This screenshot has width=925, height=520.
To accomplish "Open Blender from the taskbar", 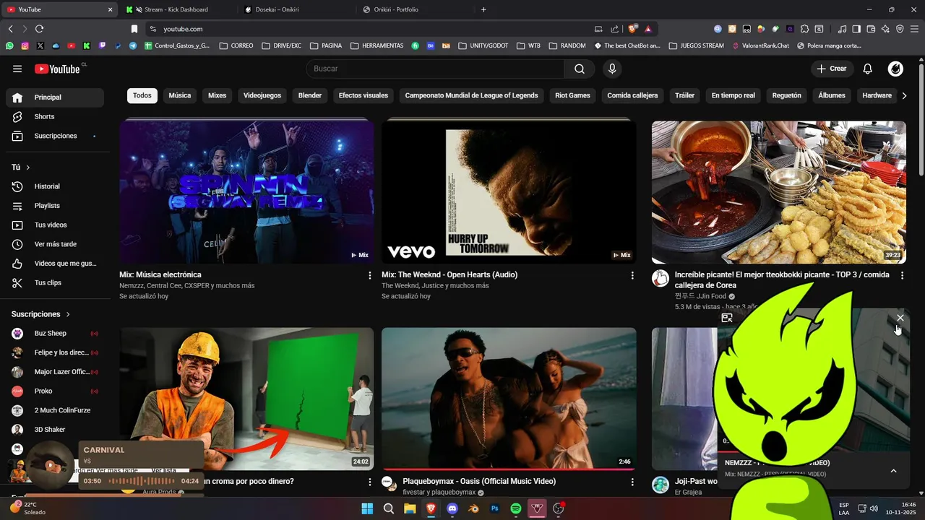I will (x=473, y=508).
